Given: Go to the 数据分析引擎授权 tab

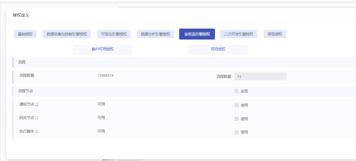Looking at the screenshot, I should click(x=155, y=34).
